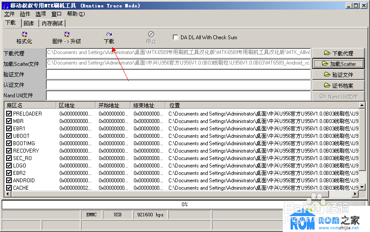
Task: Toggle the UBOOT partition checkbox
Action: pyautogui.click(x=9, y=136)
